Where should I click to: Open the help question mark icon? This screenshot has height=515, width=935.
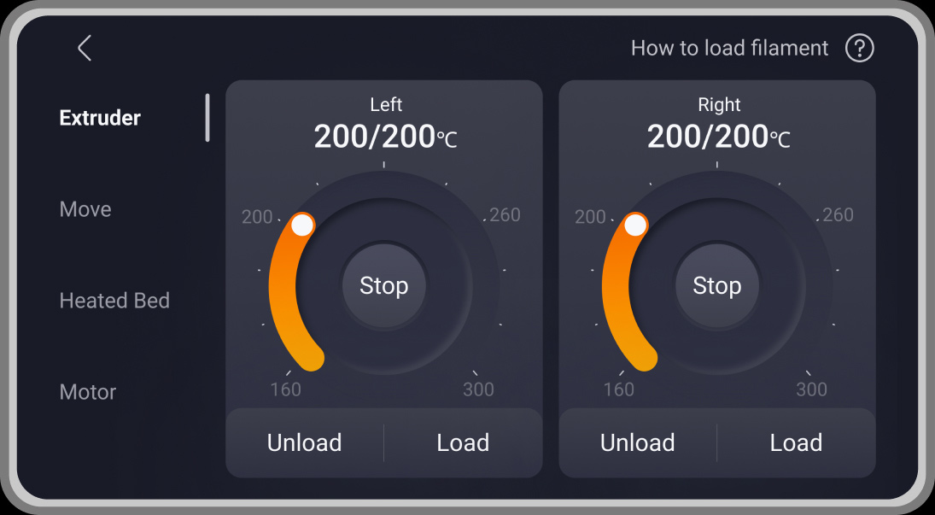(x=859, y=48)
